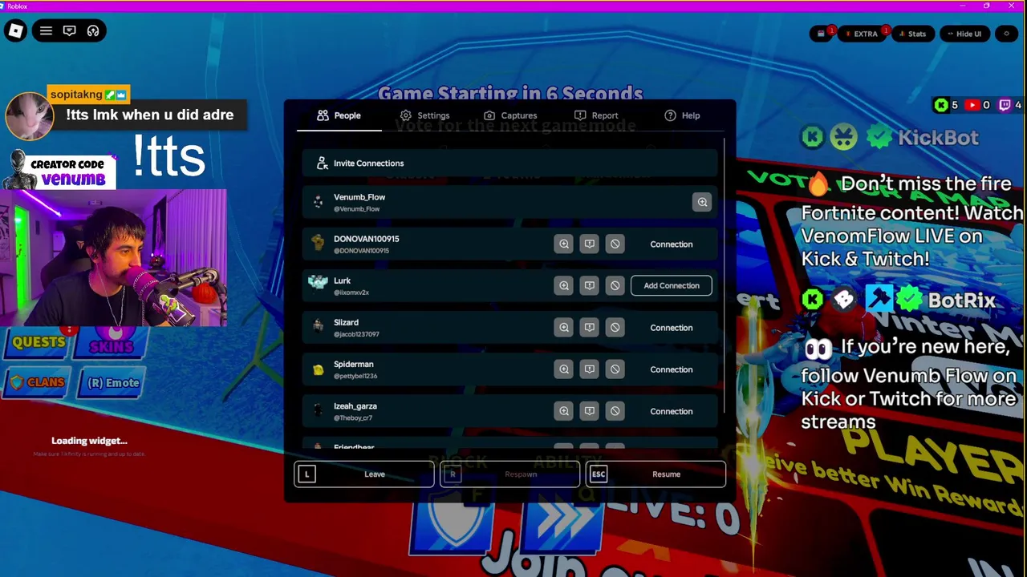Click Connection button for Spiderman

(x=672, y=369)
